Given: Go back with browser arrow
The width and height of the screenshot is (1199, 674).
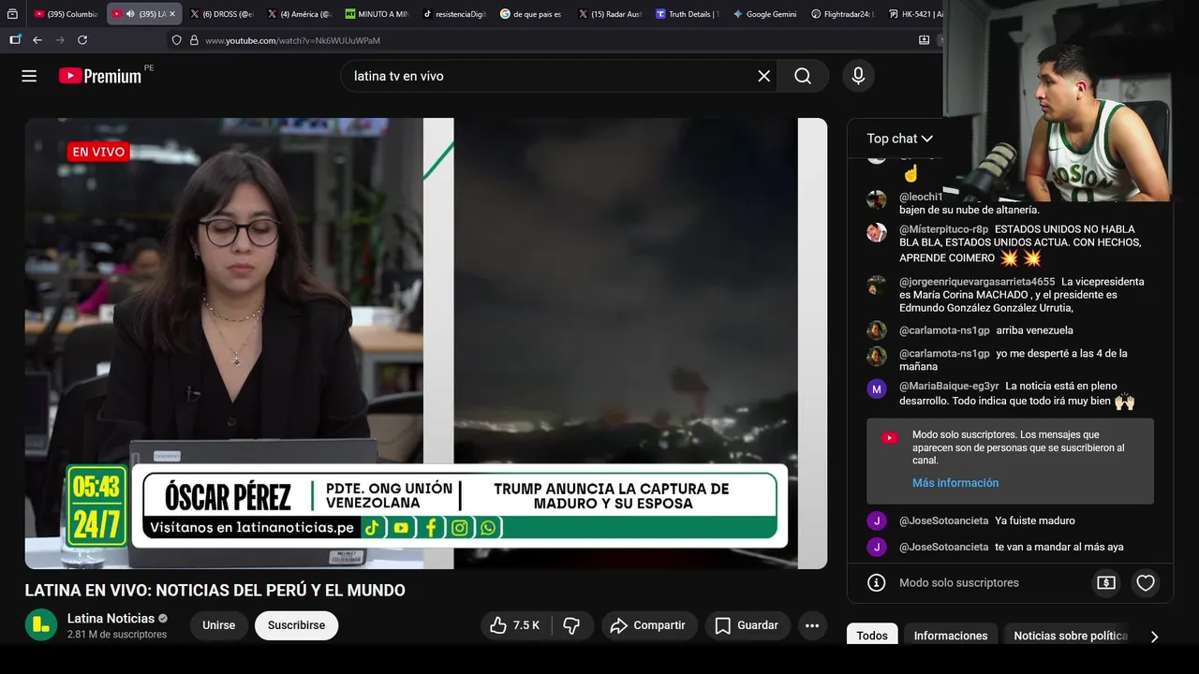Looking at the screenshot, I should pos(37,40).
